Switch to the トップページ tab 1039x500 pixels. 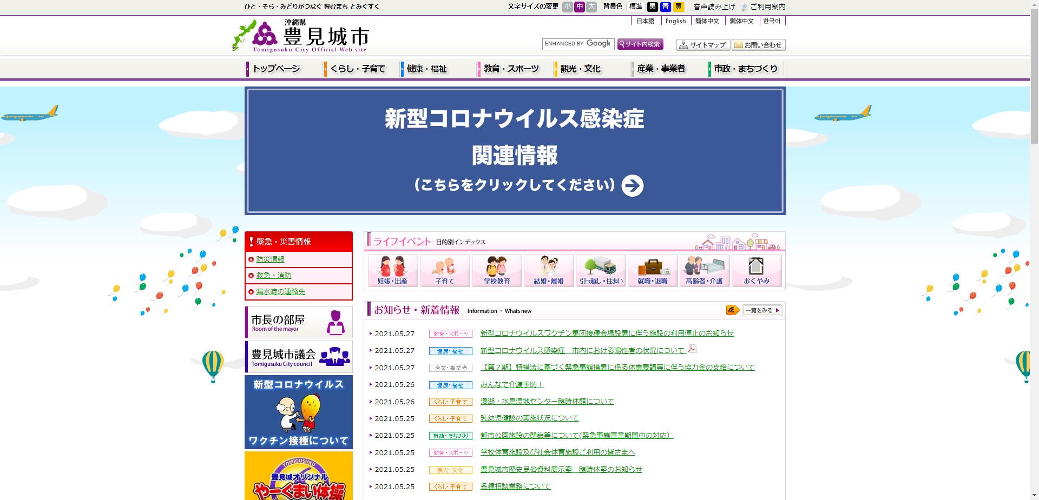coord(276,69)
